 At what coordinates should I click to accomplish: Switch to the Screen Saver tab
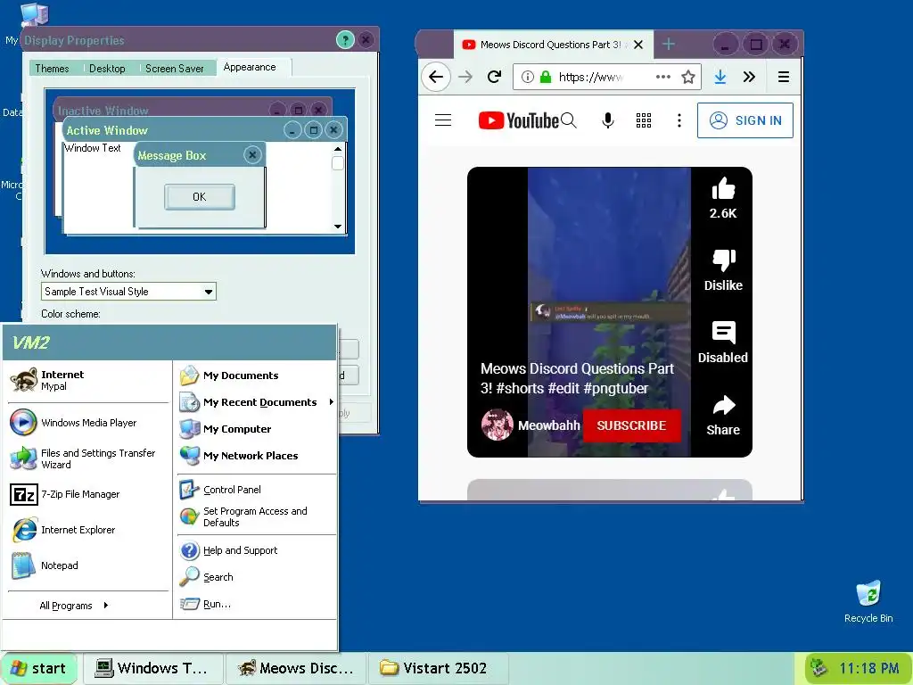175,68
